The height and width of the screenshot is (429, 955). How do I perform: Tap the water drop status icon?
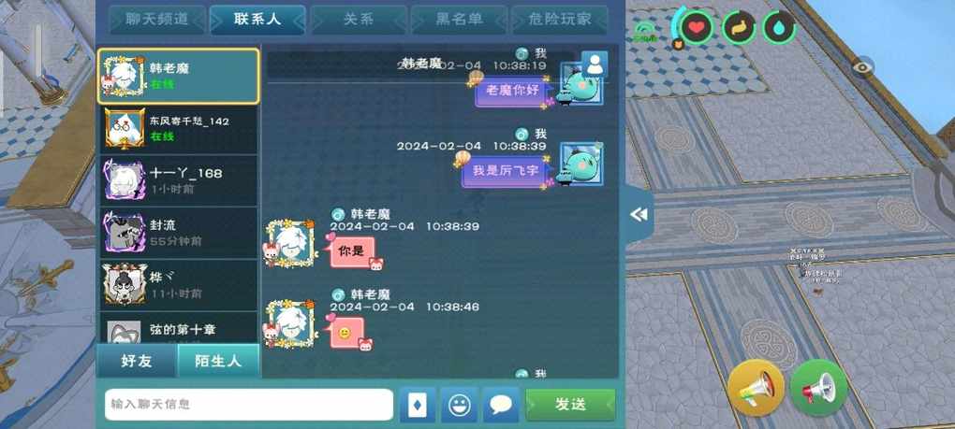point(779,27)
